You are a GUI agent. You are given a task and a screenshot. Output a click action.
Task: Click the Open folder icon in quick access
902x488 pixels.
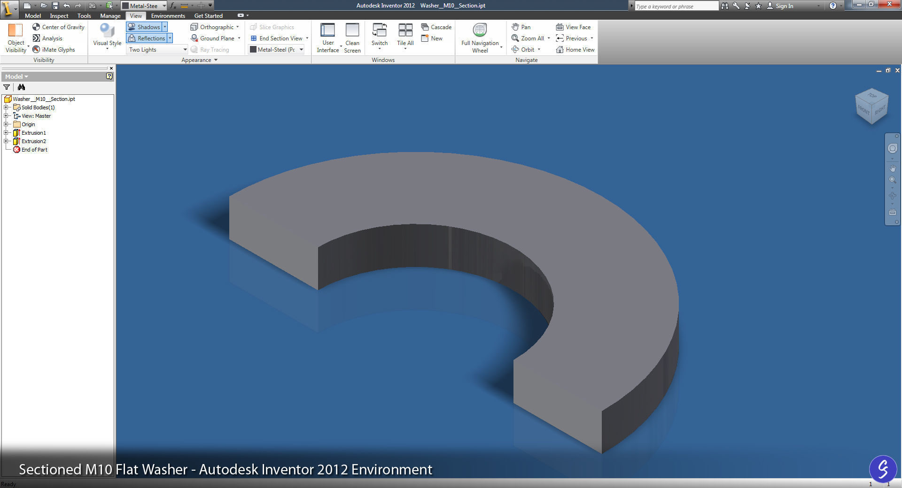[x=43, y=6]
